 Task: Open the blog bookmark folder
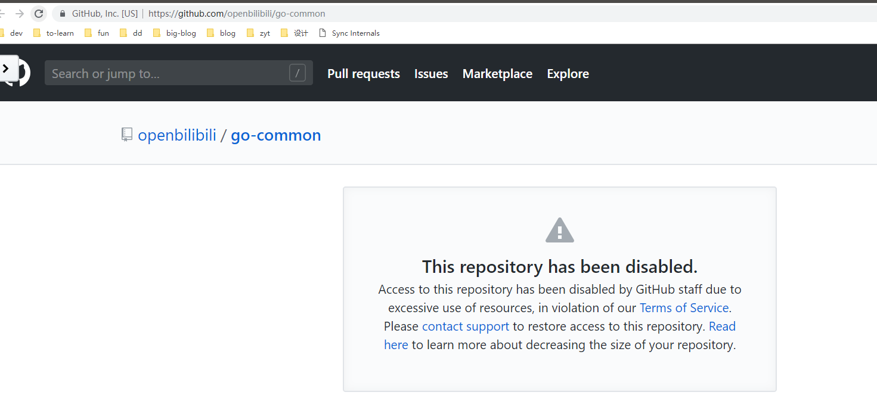[221, 33]
